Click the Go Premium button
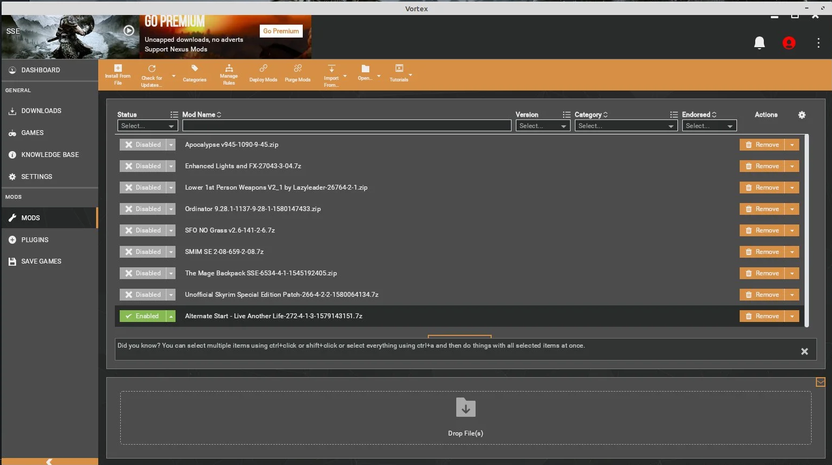Image resolution: width=832 pixels, height=465 pixels. 281,31
